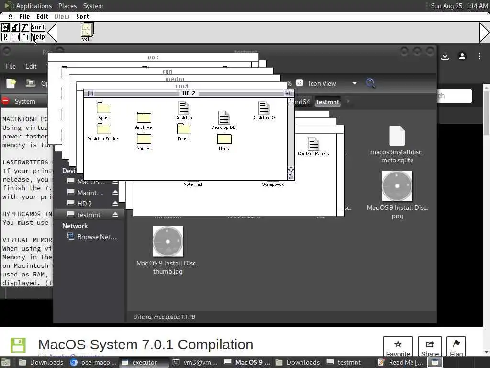
Task: Click the new document toolbar icon in file manager
Action: coord(11,83)
